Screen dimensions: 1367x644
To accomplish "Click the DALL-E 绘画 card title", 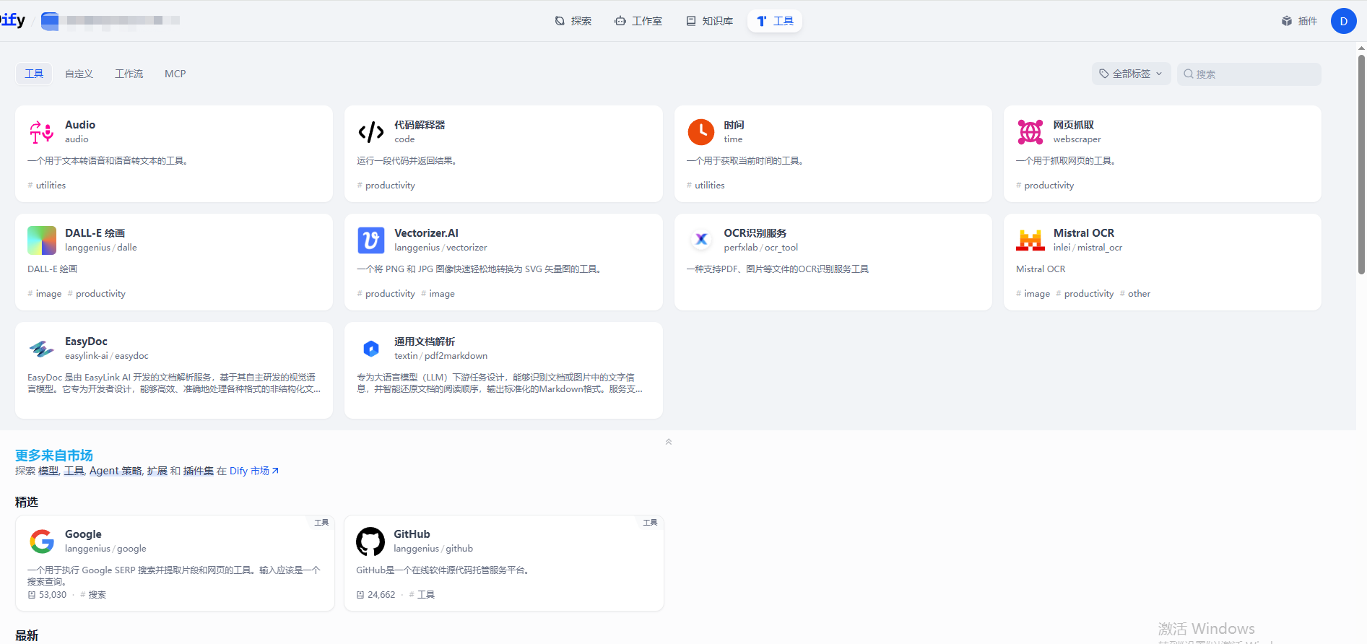I will click(95, 233).
